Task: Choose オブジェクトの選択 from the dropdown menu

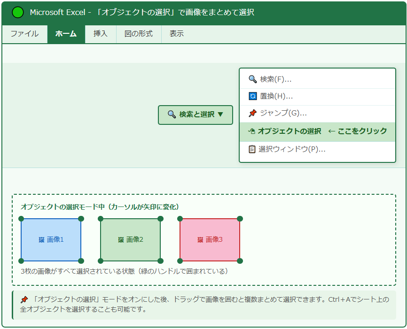Action: tap(289, 131)
